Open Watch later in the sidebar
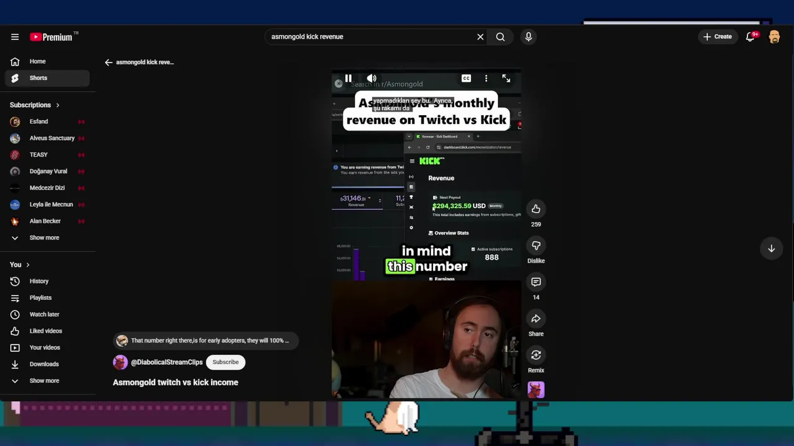 [x=47, y=315]
